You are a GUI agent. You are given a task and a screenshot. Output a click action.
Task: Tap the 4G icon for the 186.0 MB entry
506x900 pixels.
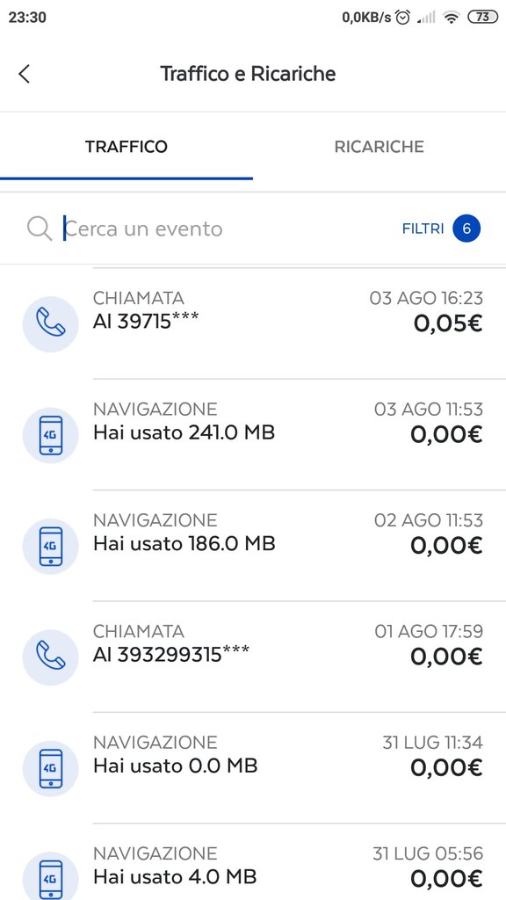[50, 547]
